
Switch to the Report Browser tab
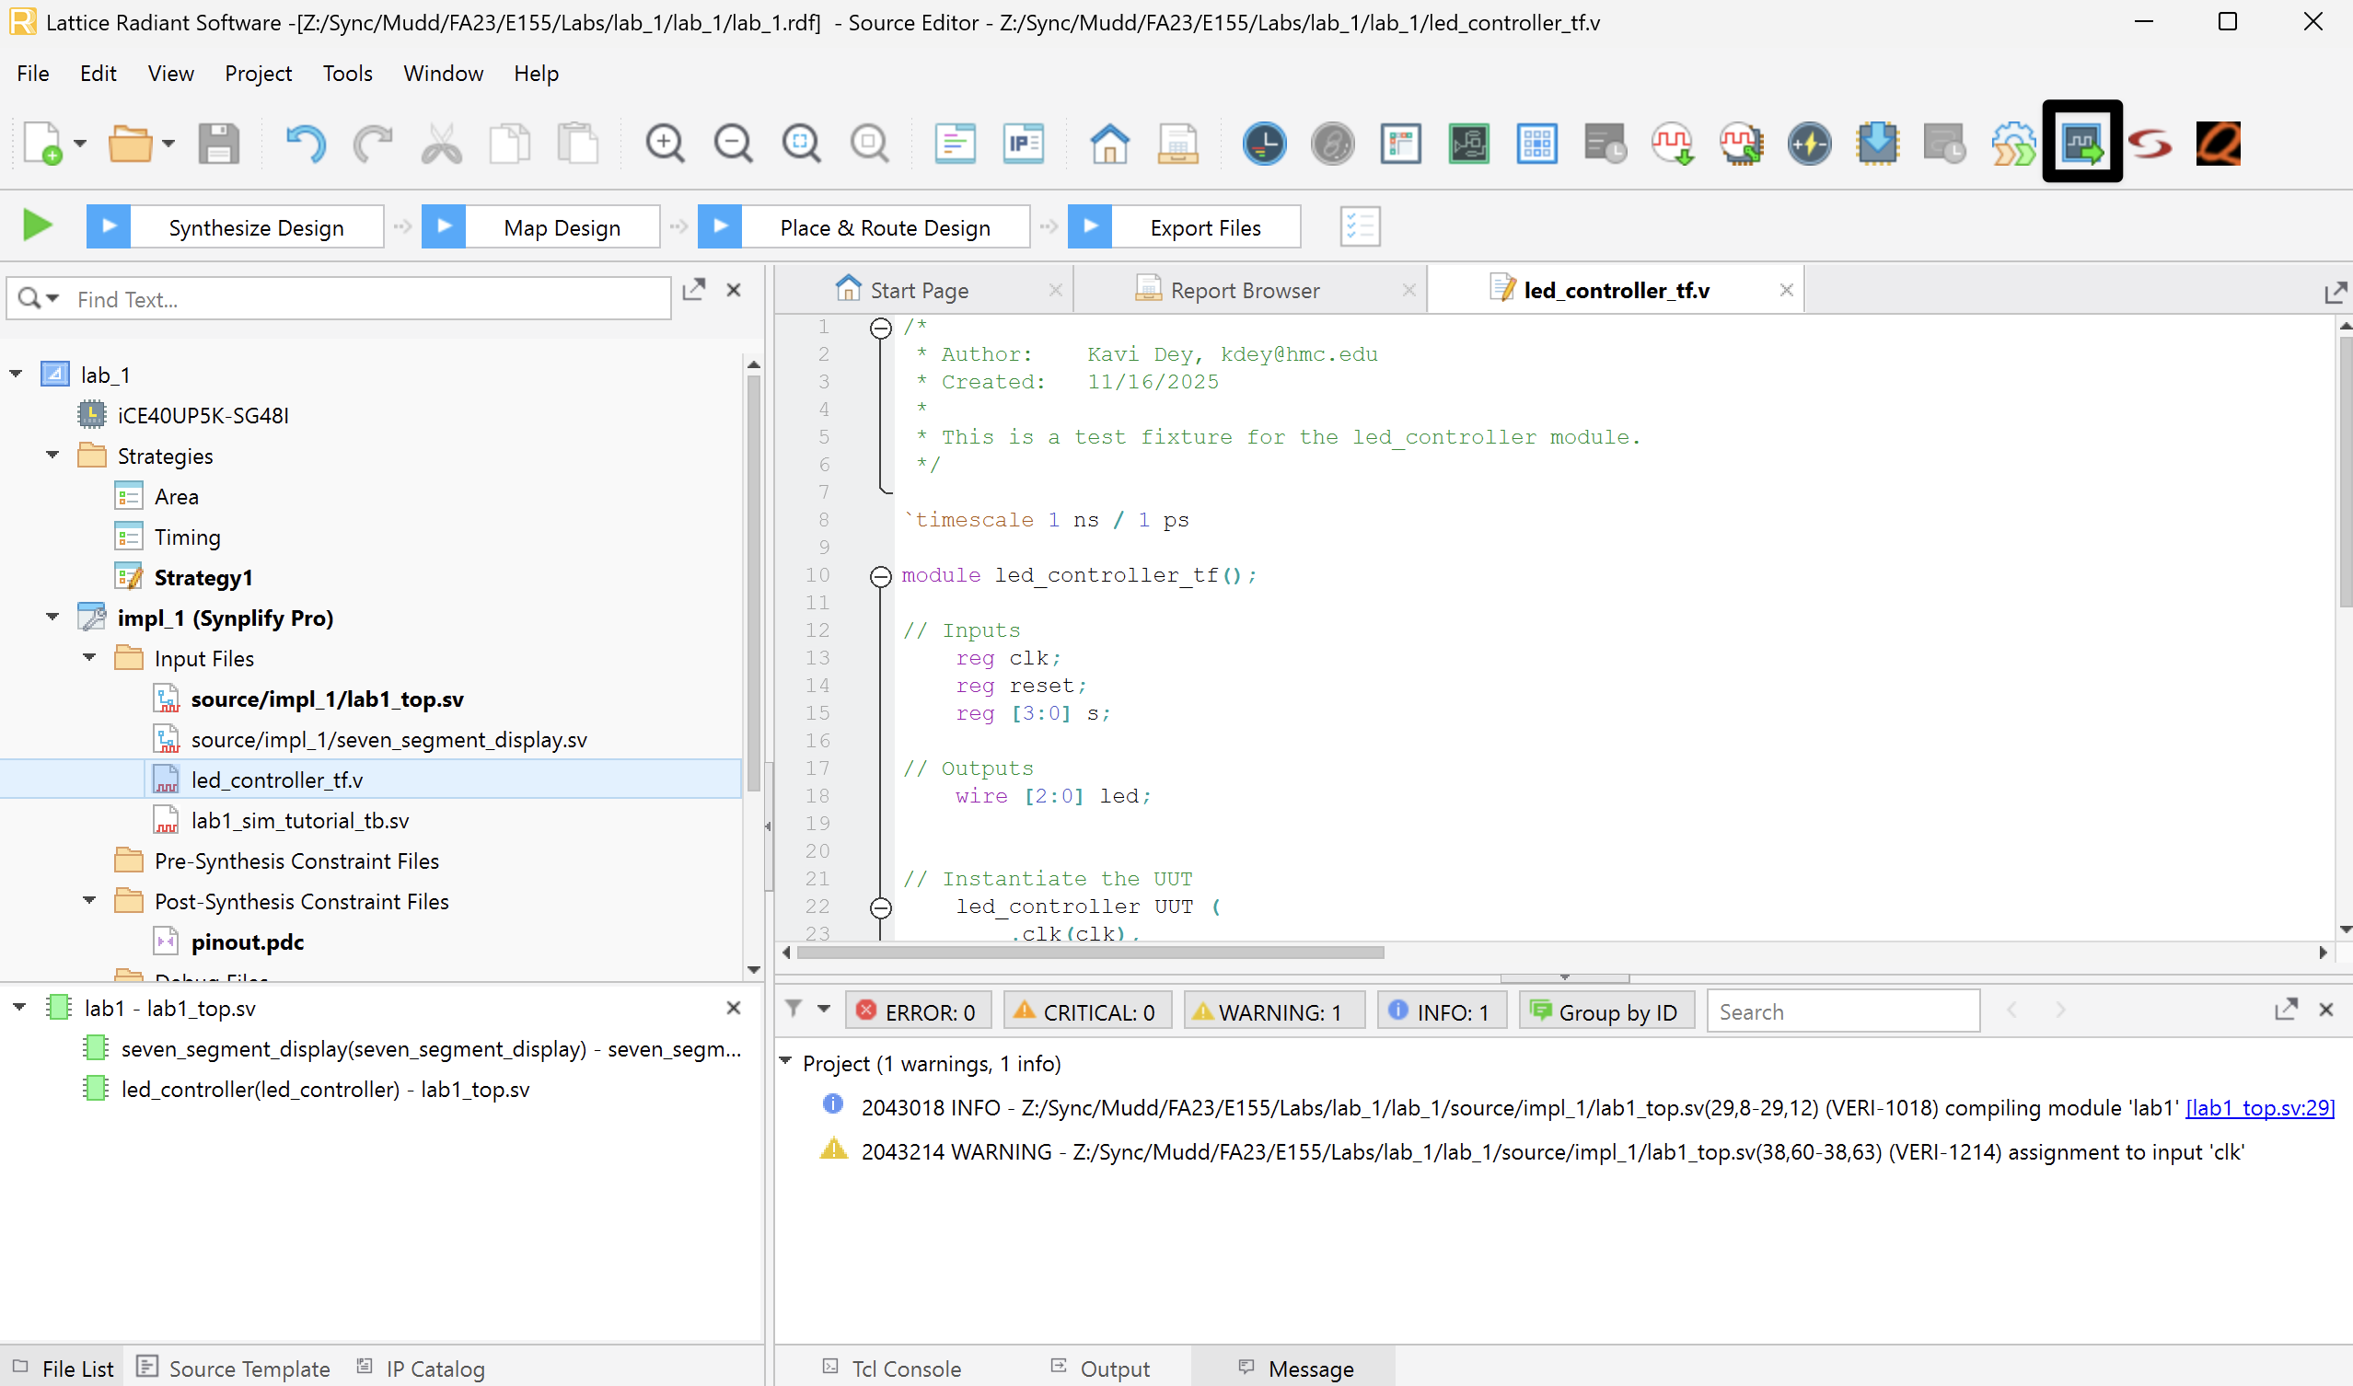tap(1244, 291)
